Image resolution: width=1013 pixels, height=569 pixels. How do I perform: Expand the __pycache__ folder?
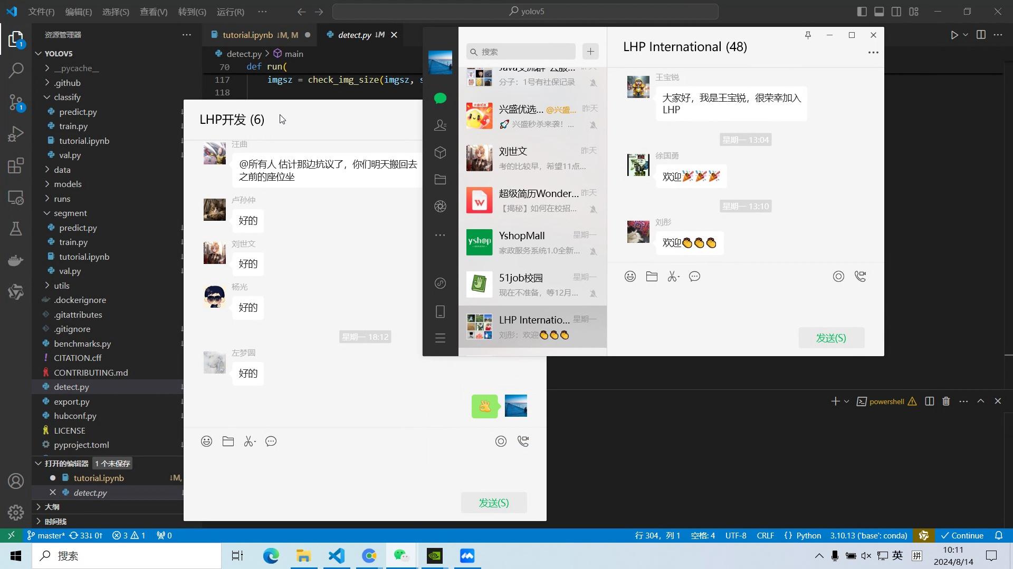pyautogui.click(x=47, y=68)
